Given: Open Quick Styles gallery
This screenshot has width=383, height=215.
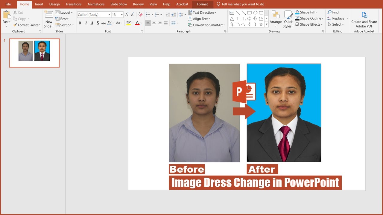Looking at the screenshot, I should click(288, 19).
